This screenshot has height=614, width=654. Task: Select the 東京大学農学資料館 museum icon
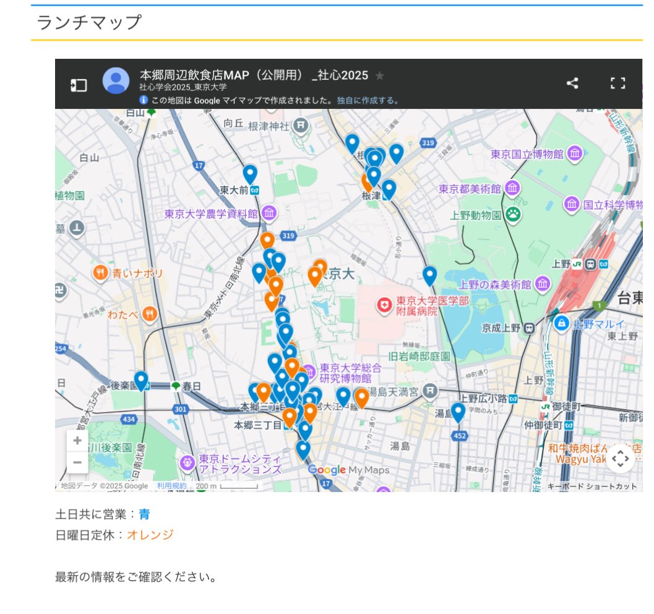[269, 213]
